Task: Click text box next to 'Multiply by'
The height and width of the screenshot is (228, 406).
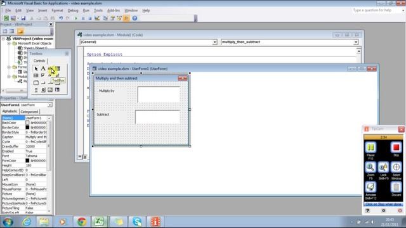Action: [159, 94]
